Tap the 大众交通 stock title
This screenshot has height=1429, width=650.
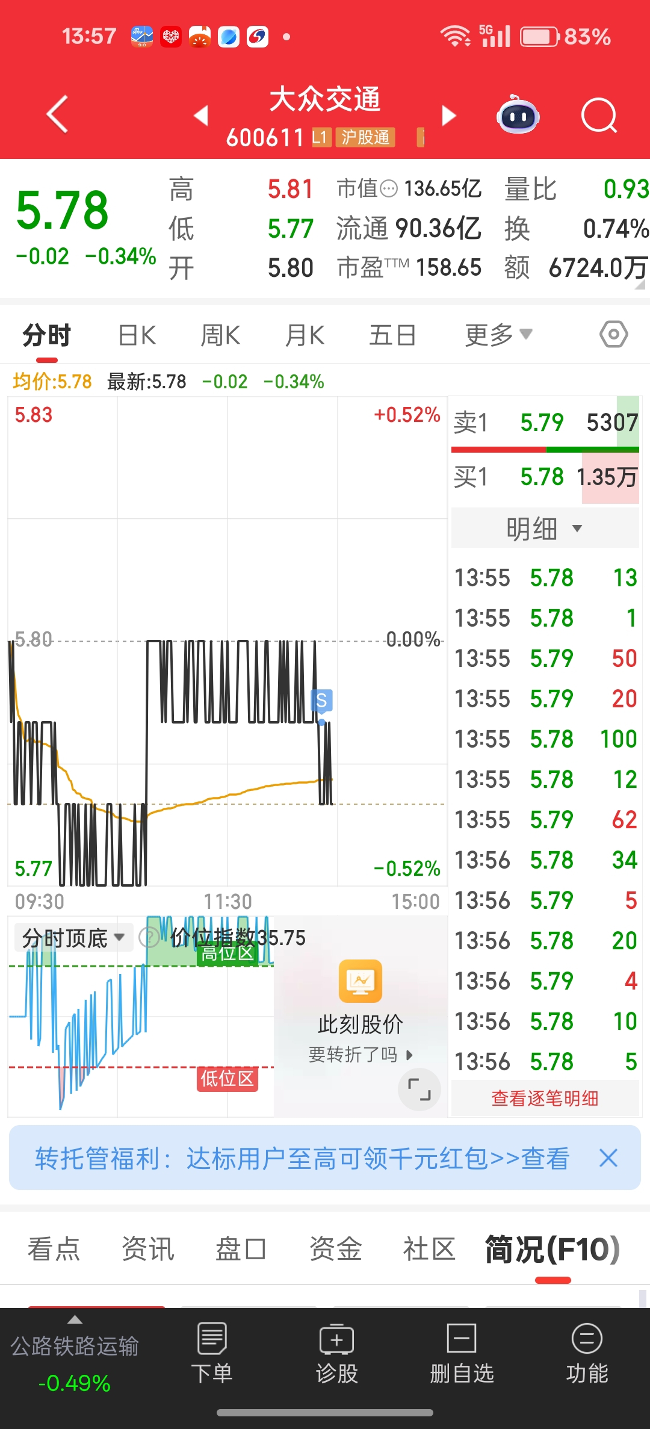(x=325, y=99)
